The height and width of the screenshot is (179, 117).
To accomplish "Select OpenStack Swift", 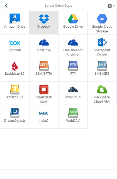I will [44, 93].
